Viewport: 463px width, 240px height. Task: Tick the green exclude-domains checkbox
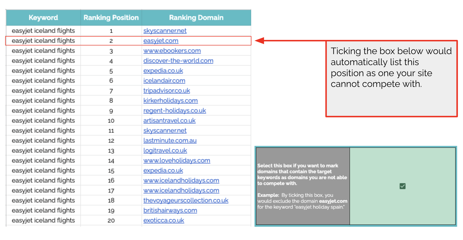click(x=402, y=186)
